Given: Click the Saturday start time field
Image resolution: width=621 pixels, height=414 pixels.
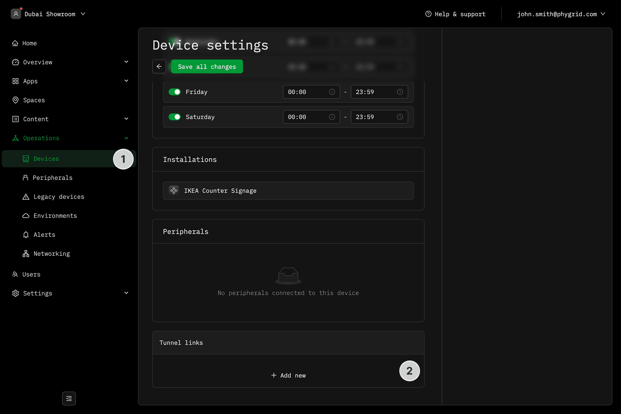Looking at the screenshot, I should coord(306,117).
